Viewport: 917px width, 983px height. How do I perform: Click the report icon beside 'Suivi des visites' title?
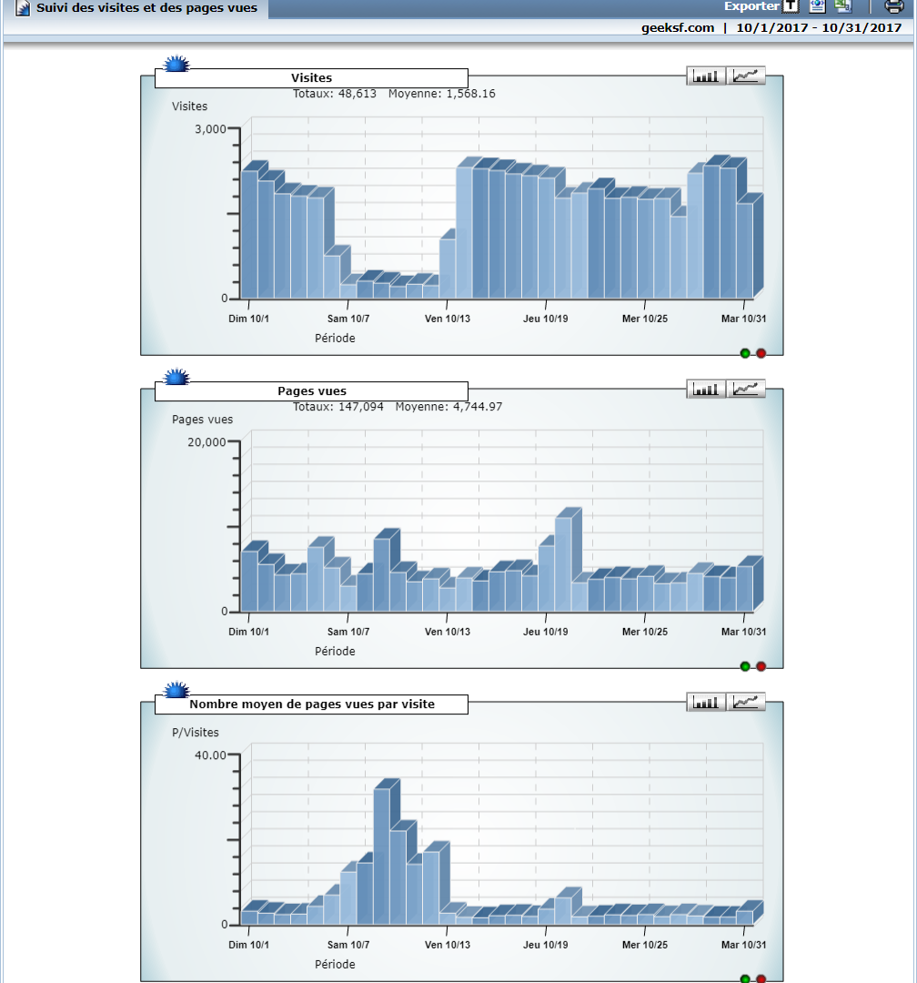click(23, 8)
